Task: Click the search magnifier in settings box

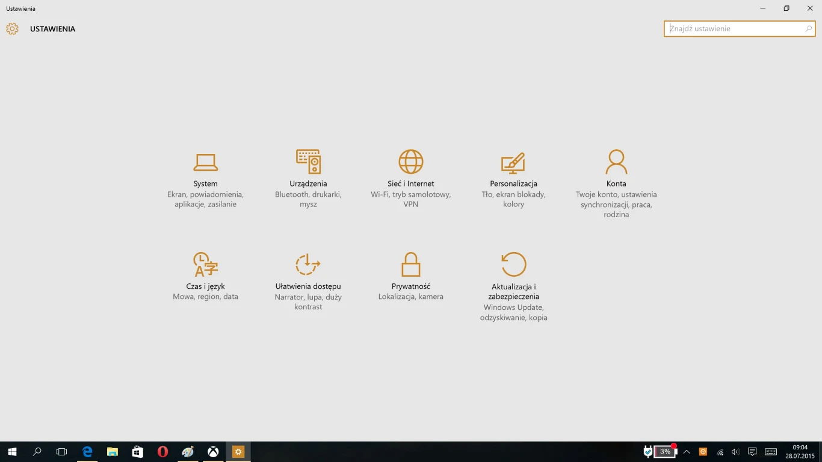Action: (808, 29)
